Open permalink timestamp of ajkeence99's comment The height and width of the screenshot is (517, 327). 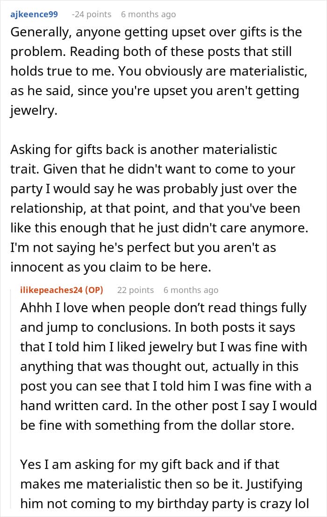pyautogui.click(x=148, y=14)
